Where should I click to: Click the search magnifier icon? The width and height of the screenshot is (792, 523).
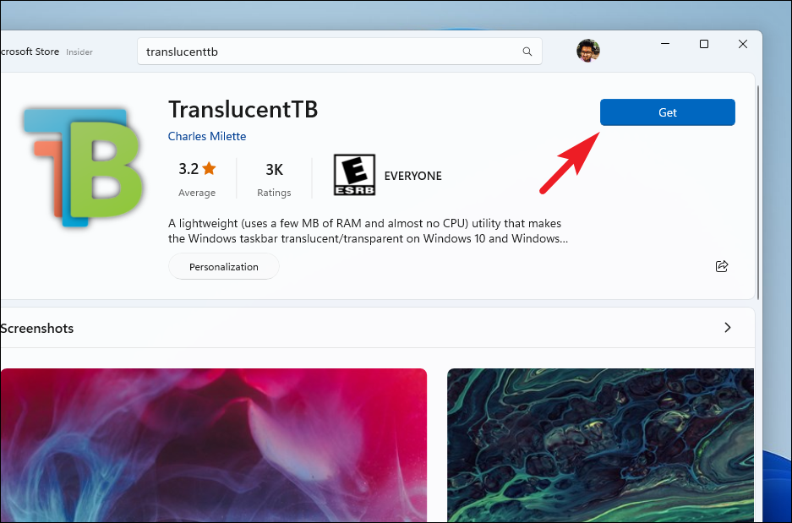pos(527,52)
